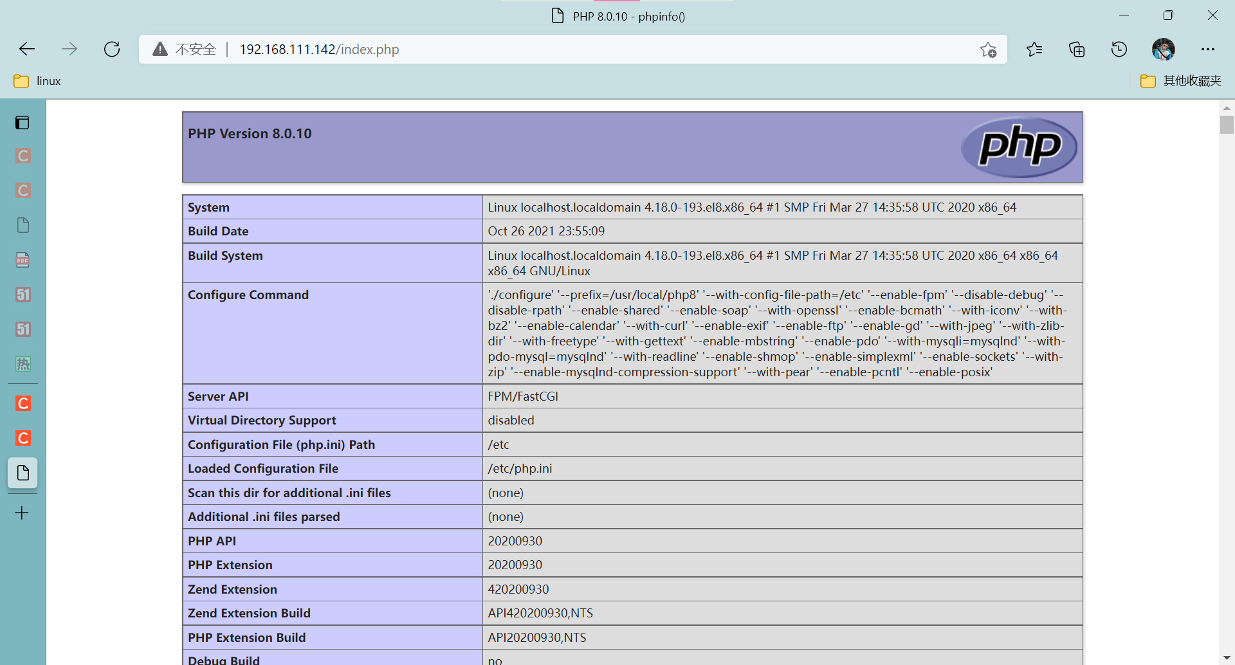Click the 不安全 security label
This screenshot has width=1235, height=665.
click(x=196, y=50)
